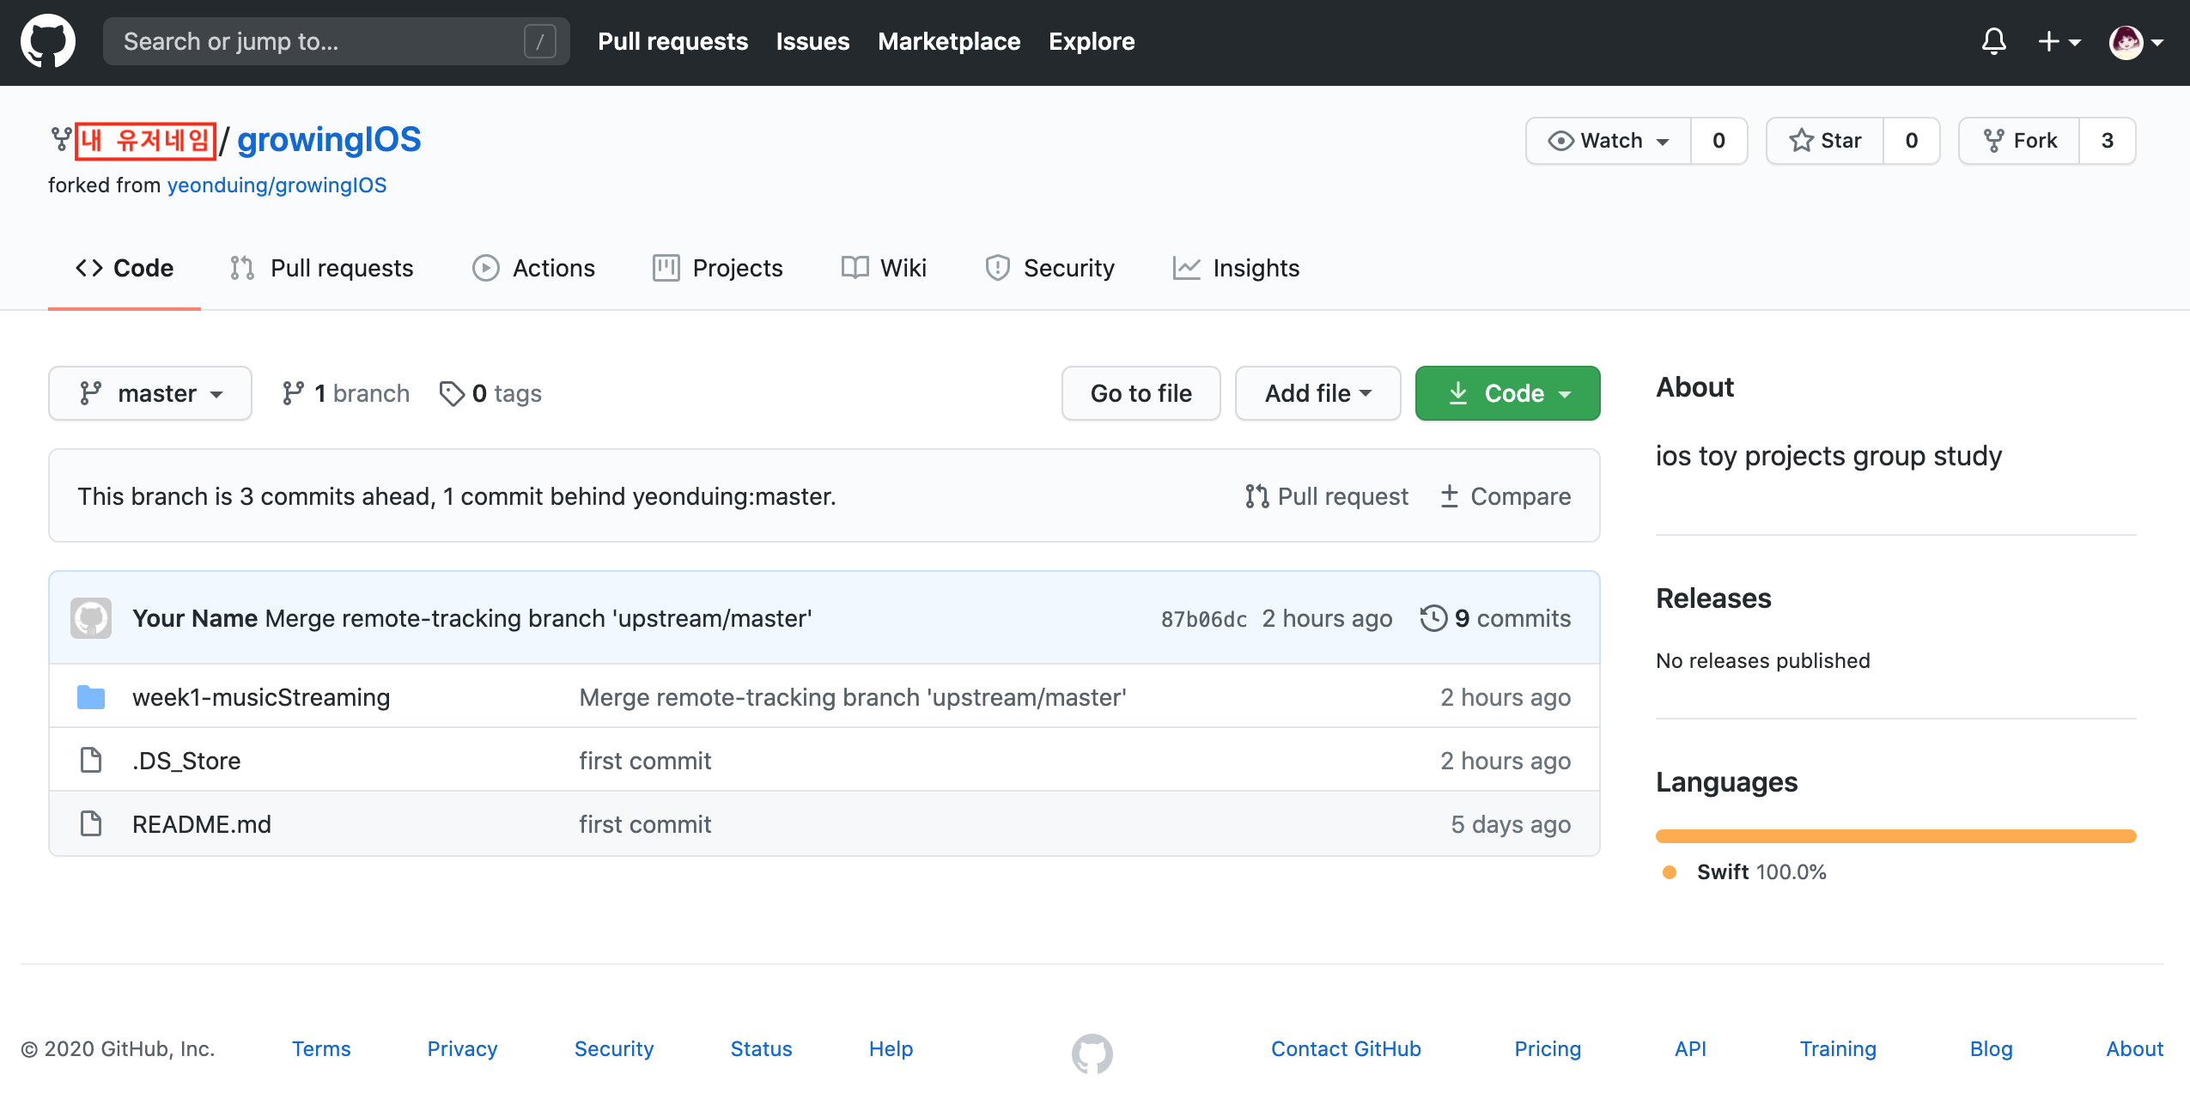Expand the green Code download menu
The image size is (2190, 1111).
(1507, 393)
